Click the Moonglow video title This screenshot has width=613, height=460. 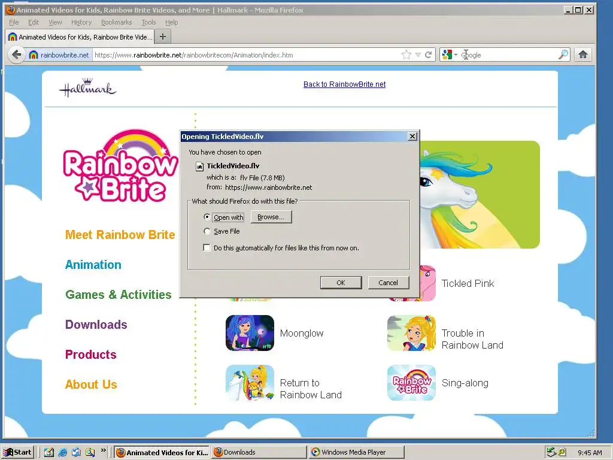302,333
